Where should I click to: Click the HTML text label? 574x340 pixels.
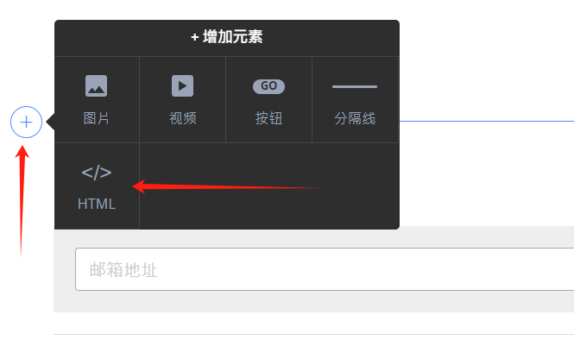[x=97, y=204]
